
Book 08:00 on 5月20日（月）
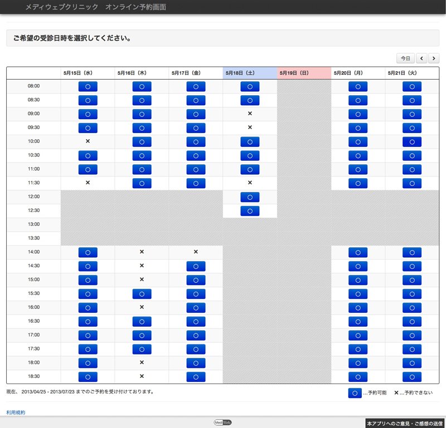[x=358, y=86]
